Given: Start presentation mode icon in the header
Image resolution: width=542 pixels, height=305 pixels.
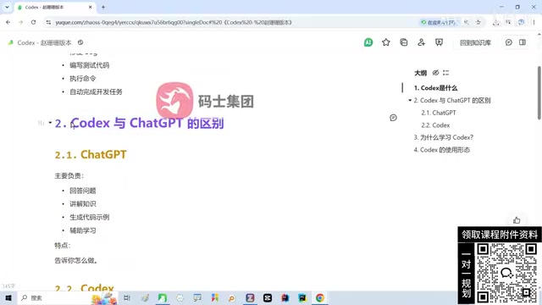Looking at the screenshot, I should point(439,42).
